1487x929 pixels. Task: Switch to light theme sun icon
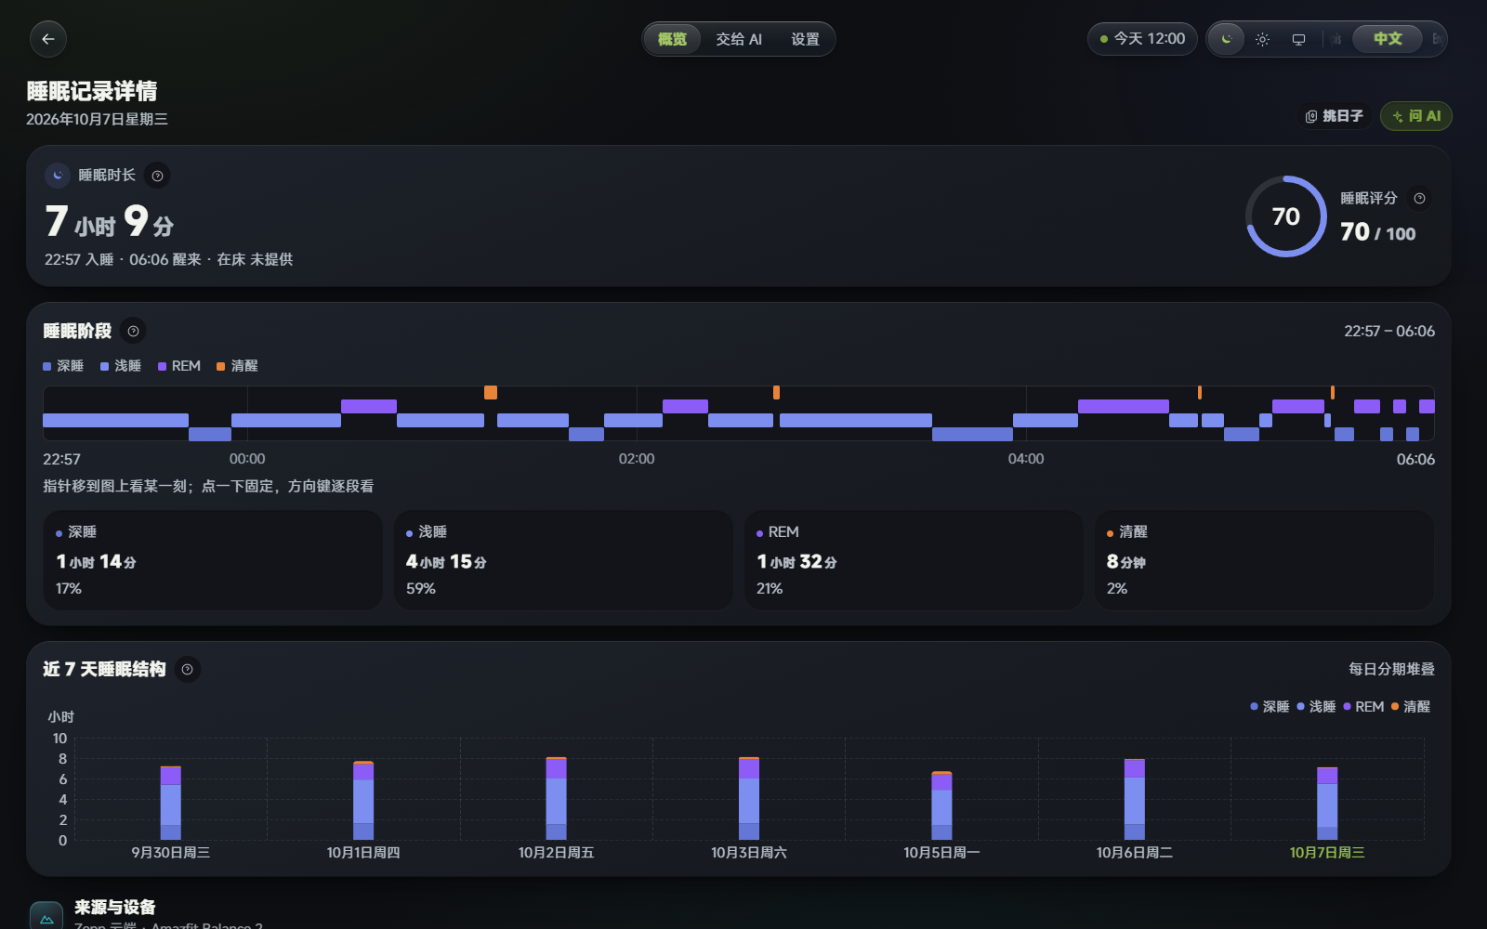1262,39
